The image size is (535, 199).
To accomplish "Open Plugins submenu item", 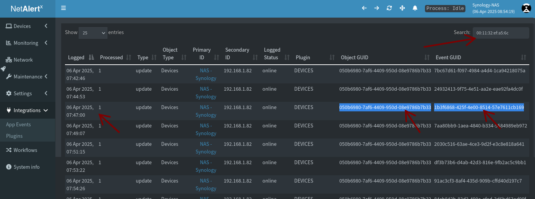I will tap(15, 136).
